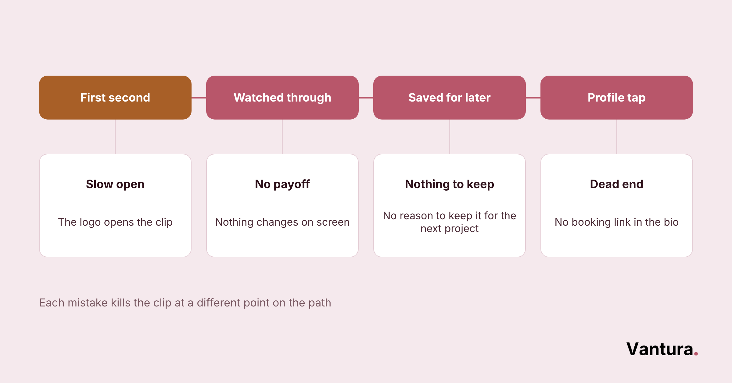Click the pink dot after Vantura
This screenshot has height=383, width=732.
[x=696, y=354]
